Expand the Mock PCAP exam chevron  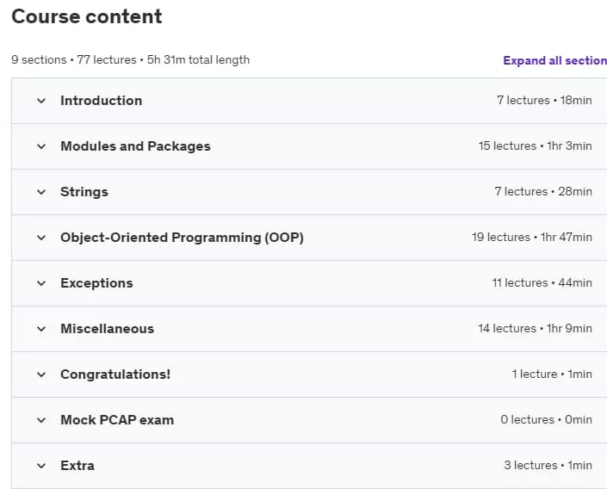[41, 420]
